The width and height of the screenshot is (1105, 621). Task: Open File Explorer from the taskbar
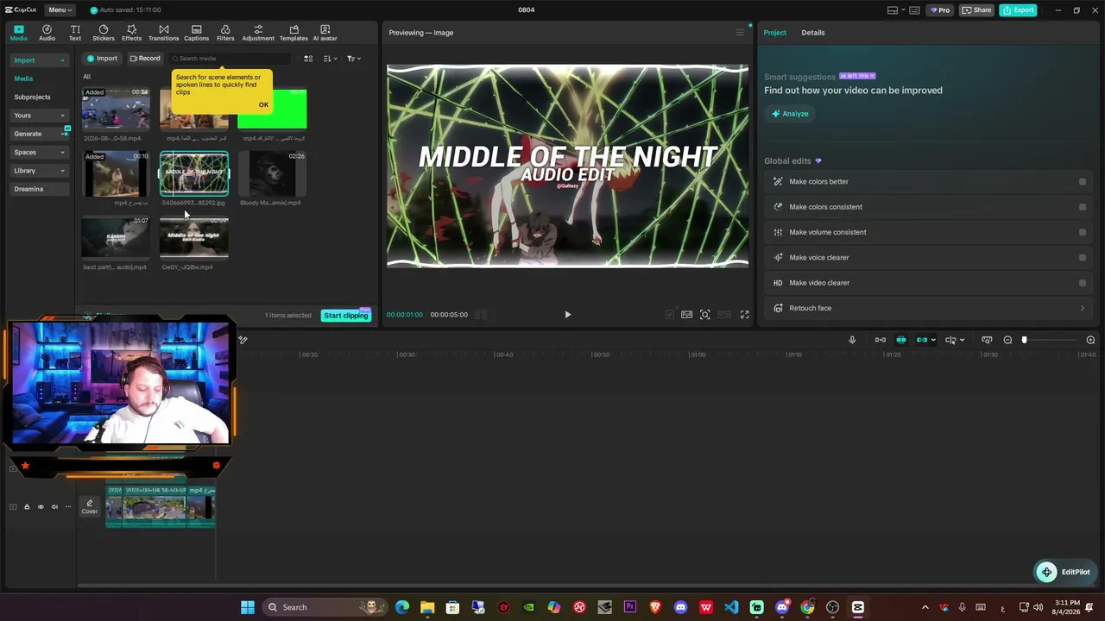tap(427, 607)
